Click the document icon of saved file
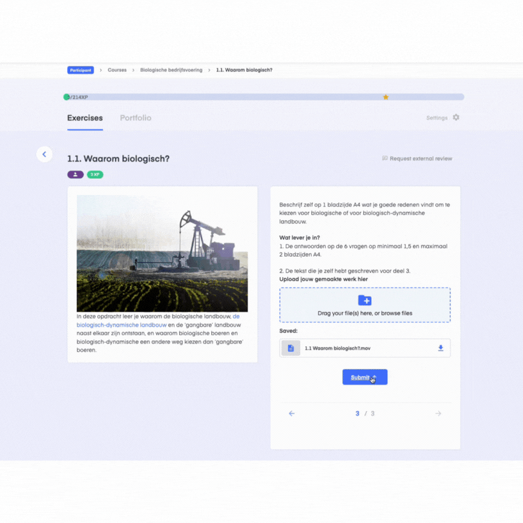The height and width of the screenshot is (523, 523). [291, 348]
